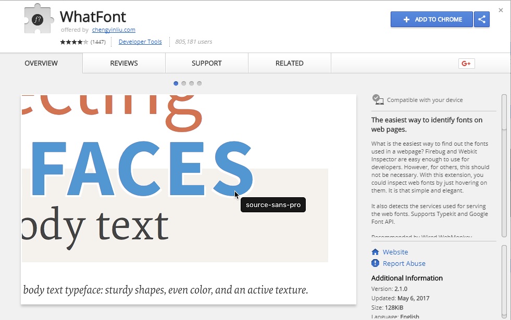The width and height of the screenshot is (511, 320).
Task: Open the chengyinliu.com developer link
Action: 114,30
